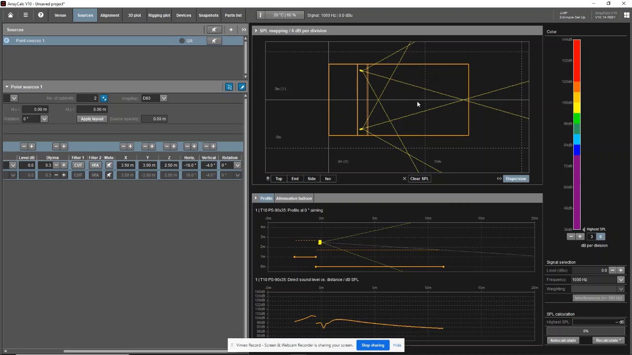Click the blue edit pencil icon
The image size is (632, 355).
click(241, 87)
